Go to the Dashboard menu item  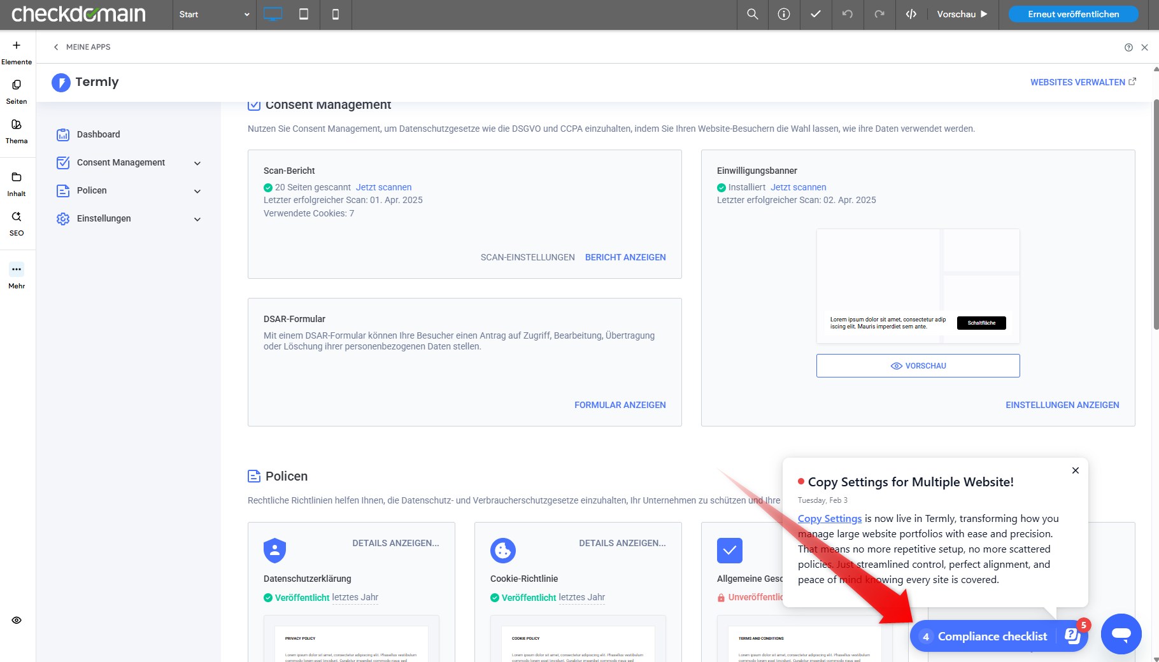(98, 134)
